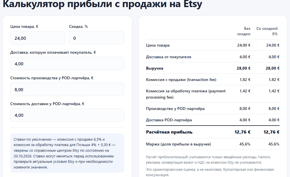The width and height of the screenshot is (290, 177).
Task: Click the 'Расчётная прибыль' total row
Action: (213, 132)
